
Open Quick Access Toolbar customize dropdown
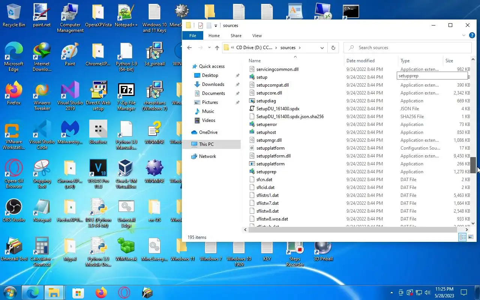tap(216, 25)
